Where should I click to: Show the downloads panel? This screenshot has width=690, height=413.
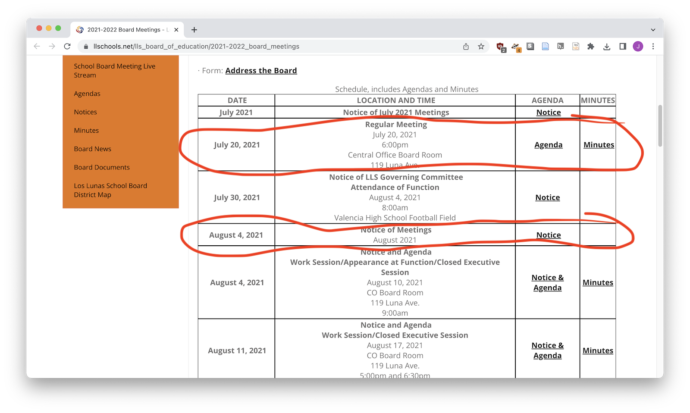click(607, 47)
